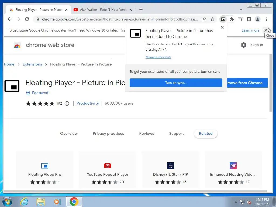Open the Manage shortcuts link

coord(158,57)
